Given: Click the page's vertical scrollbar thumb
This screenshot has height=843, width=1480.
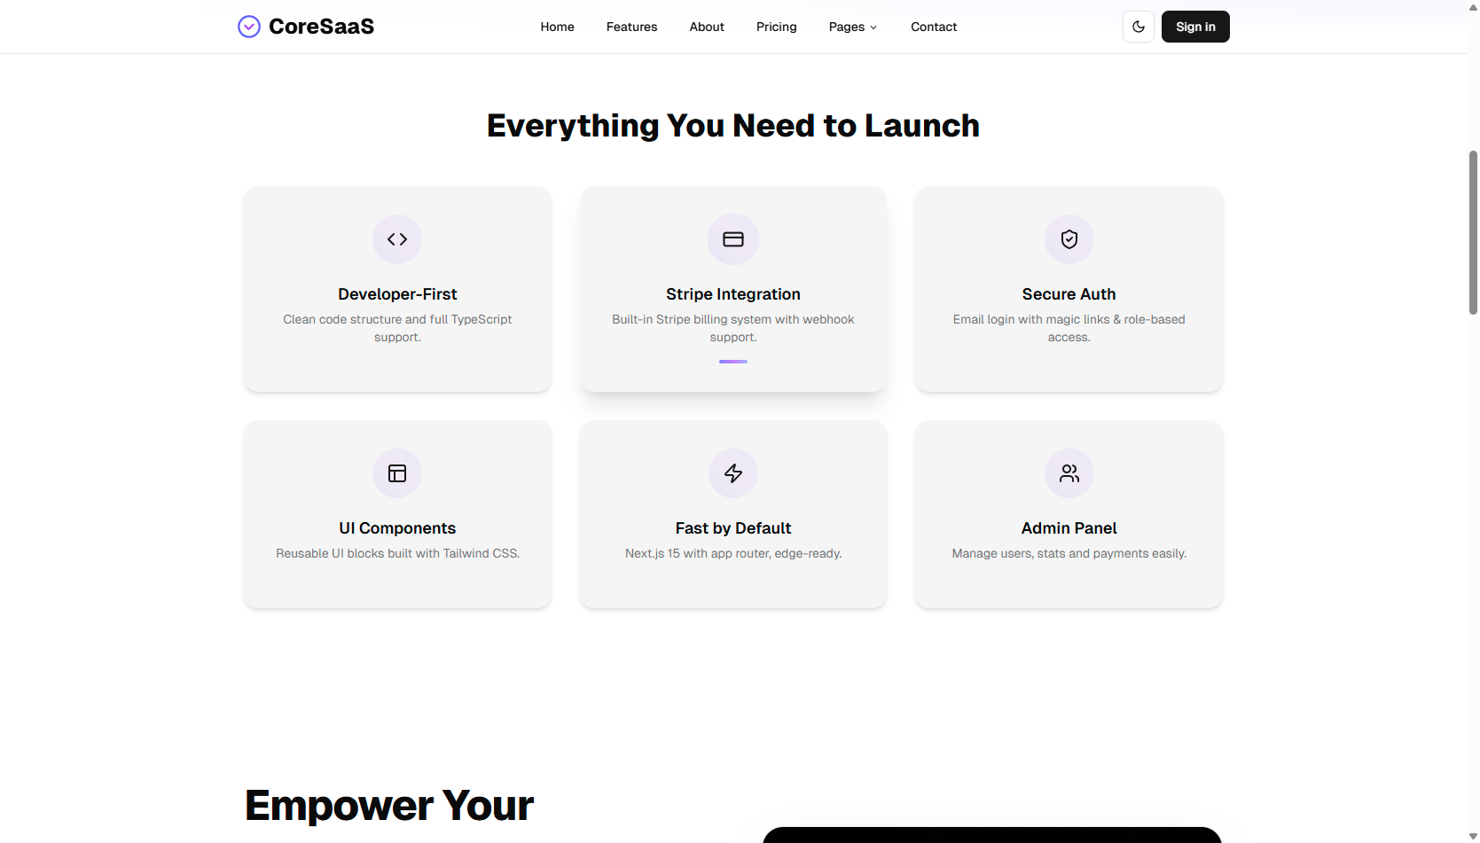Looking at the screenshot, I should coord(1473,232).
